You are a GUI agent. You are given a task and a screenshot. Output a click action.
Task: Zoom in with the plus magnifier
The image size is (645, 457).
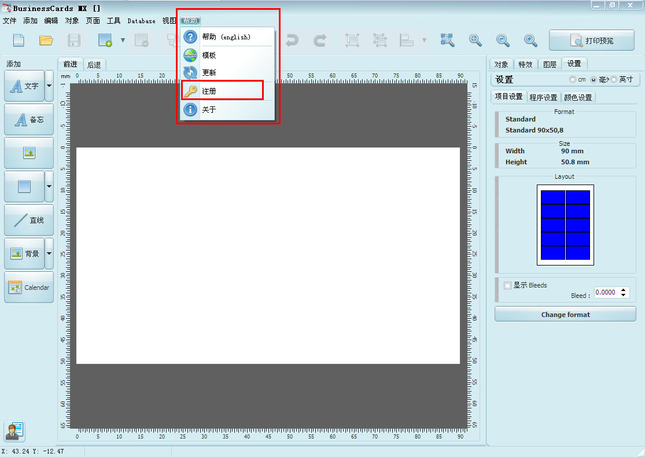tap(530, 40)
